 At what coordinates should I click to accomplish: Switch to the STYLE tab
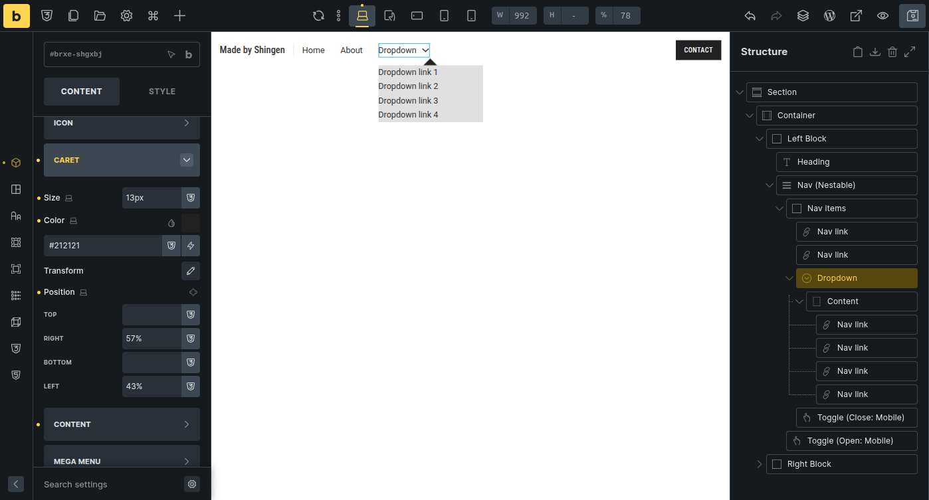coord(162,92)
